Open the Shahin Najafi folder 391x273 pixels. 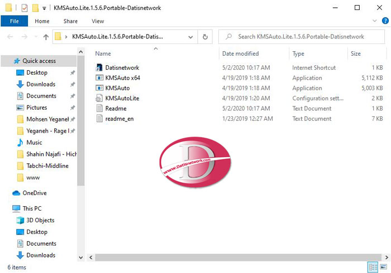(51, 154)
